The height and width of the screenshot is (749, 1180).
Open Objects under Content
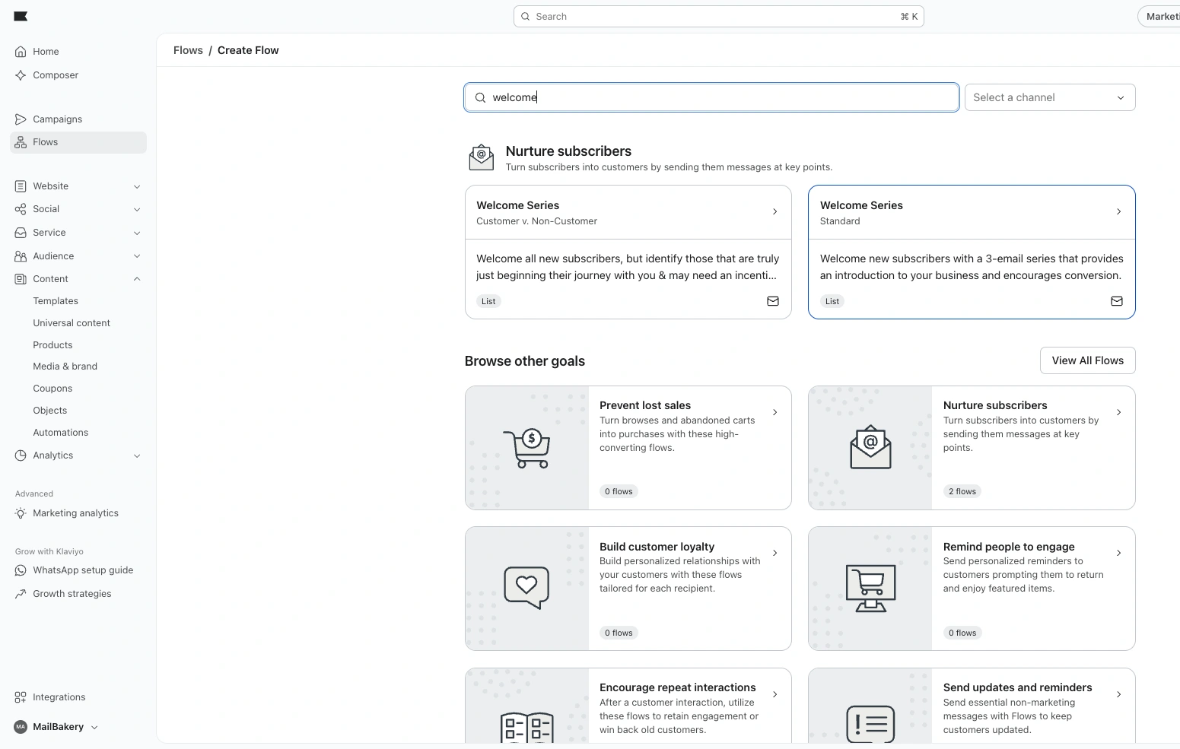pos(50,411)
